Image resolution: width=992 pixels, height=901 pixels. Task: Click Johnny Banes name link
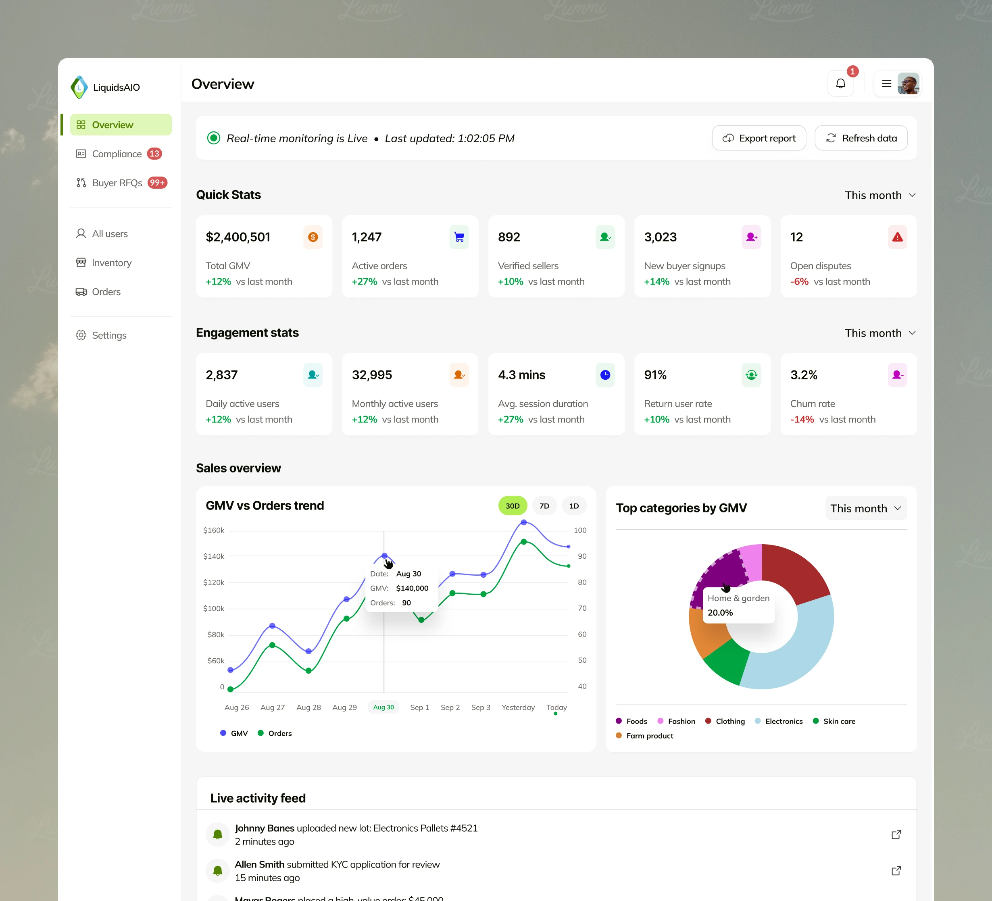(264, 828)
